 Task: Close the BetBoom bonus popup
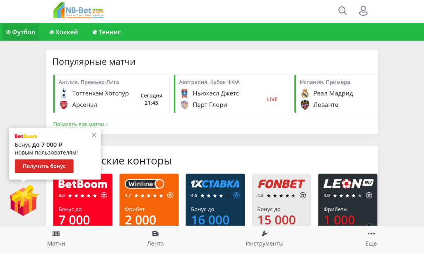(x=94, y=135)
